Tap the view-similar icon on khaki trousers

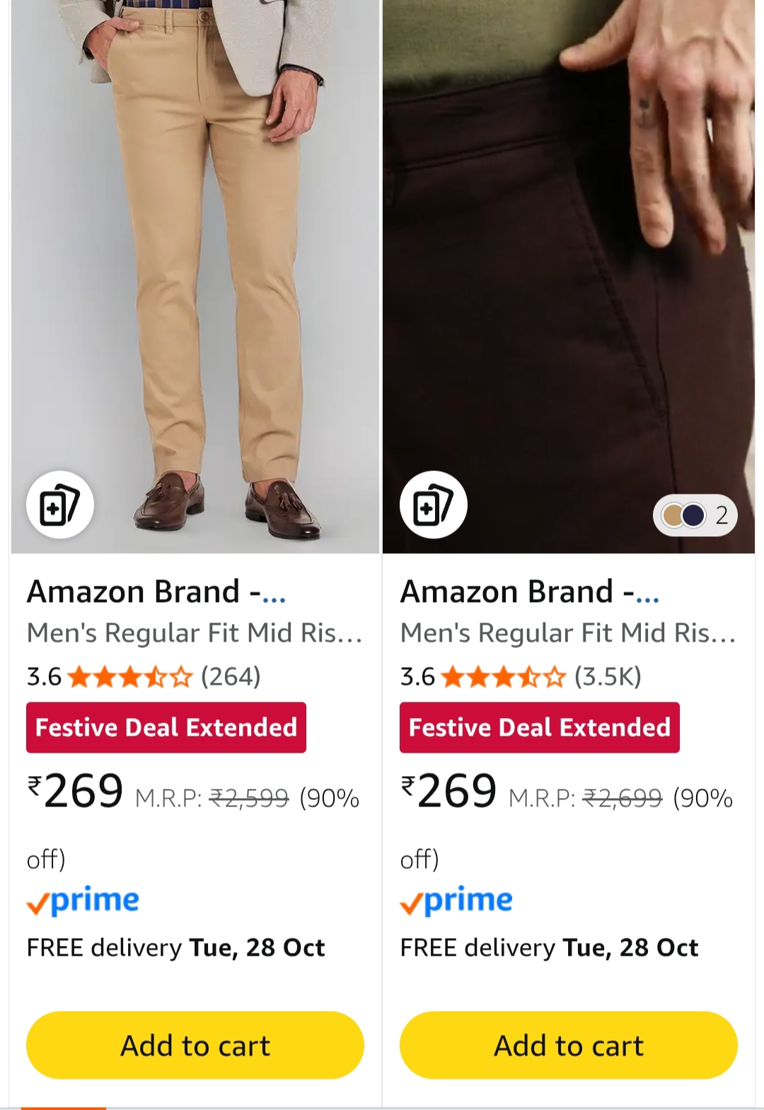60,505
